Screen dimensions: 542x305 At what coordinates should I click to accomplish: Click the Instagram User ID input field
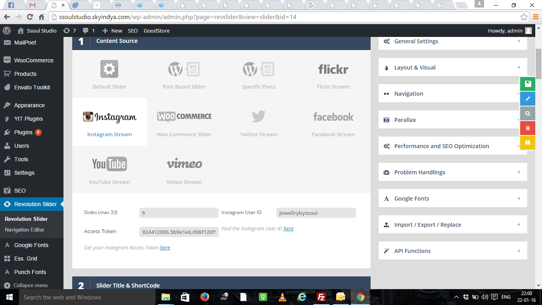click(316, 213)
